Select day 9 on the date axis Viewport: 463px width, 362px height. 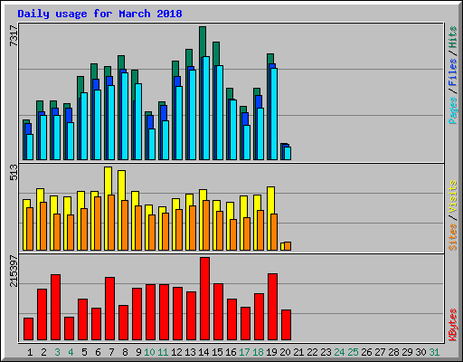(138, 352)
